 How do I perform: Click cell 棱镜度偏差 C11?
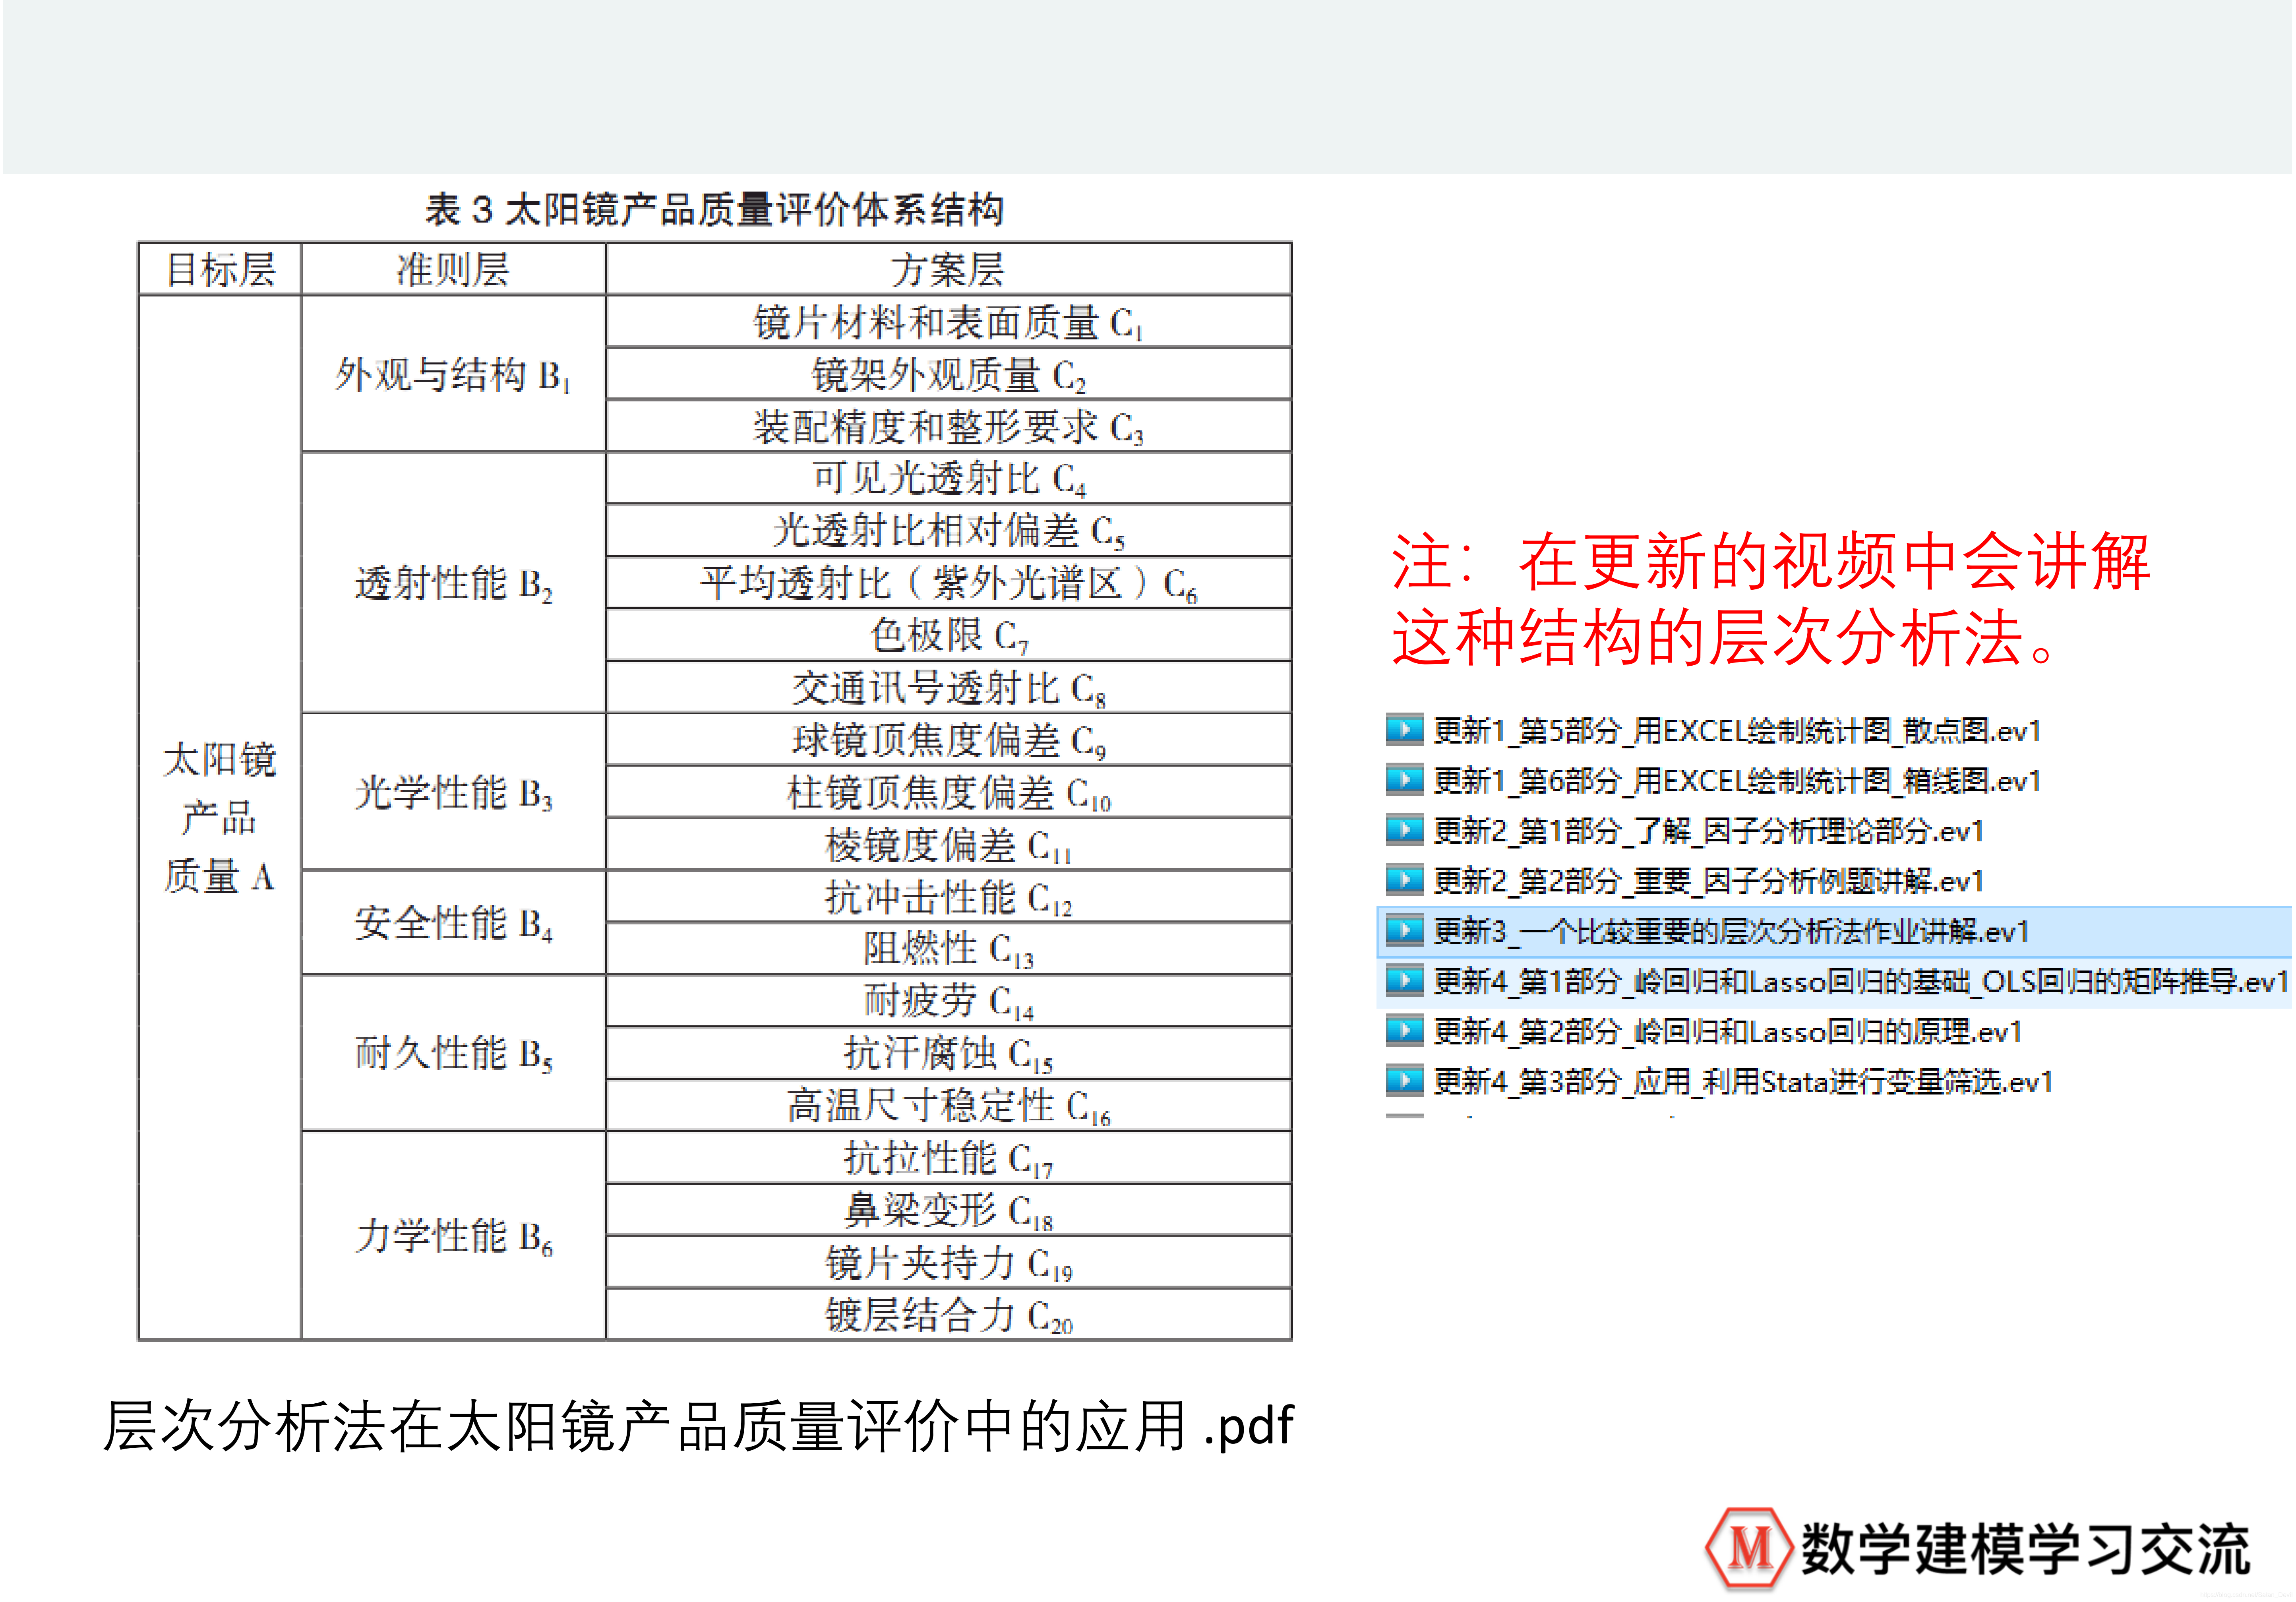(x=948, y=845)
